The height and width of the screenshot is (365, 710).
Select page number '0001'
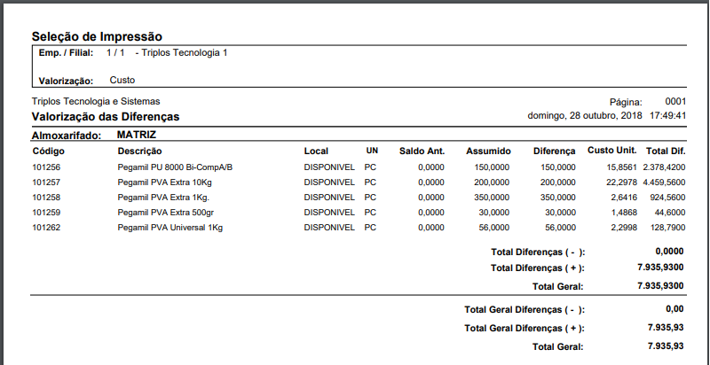click(675, 101)
